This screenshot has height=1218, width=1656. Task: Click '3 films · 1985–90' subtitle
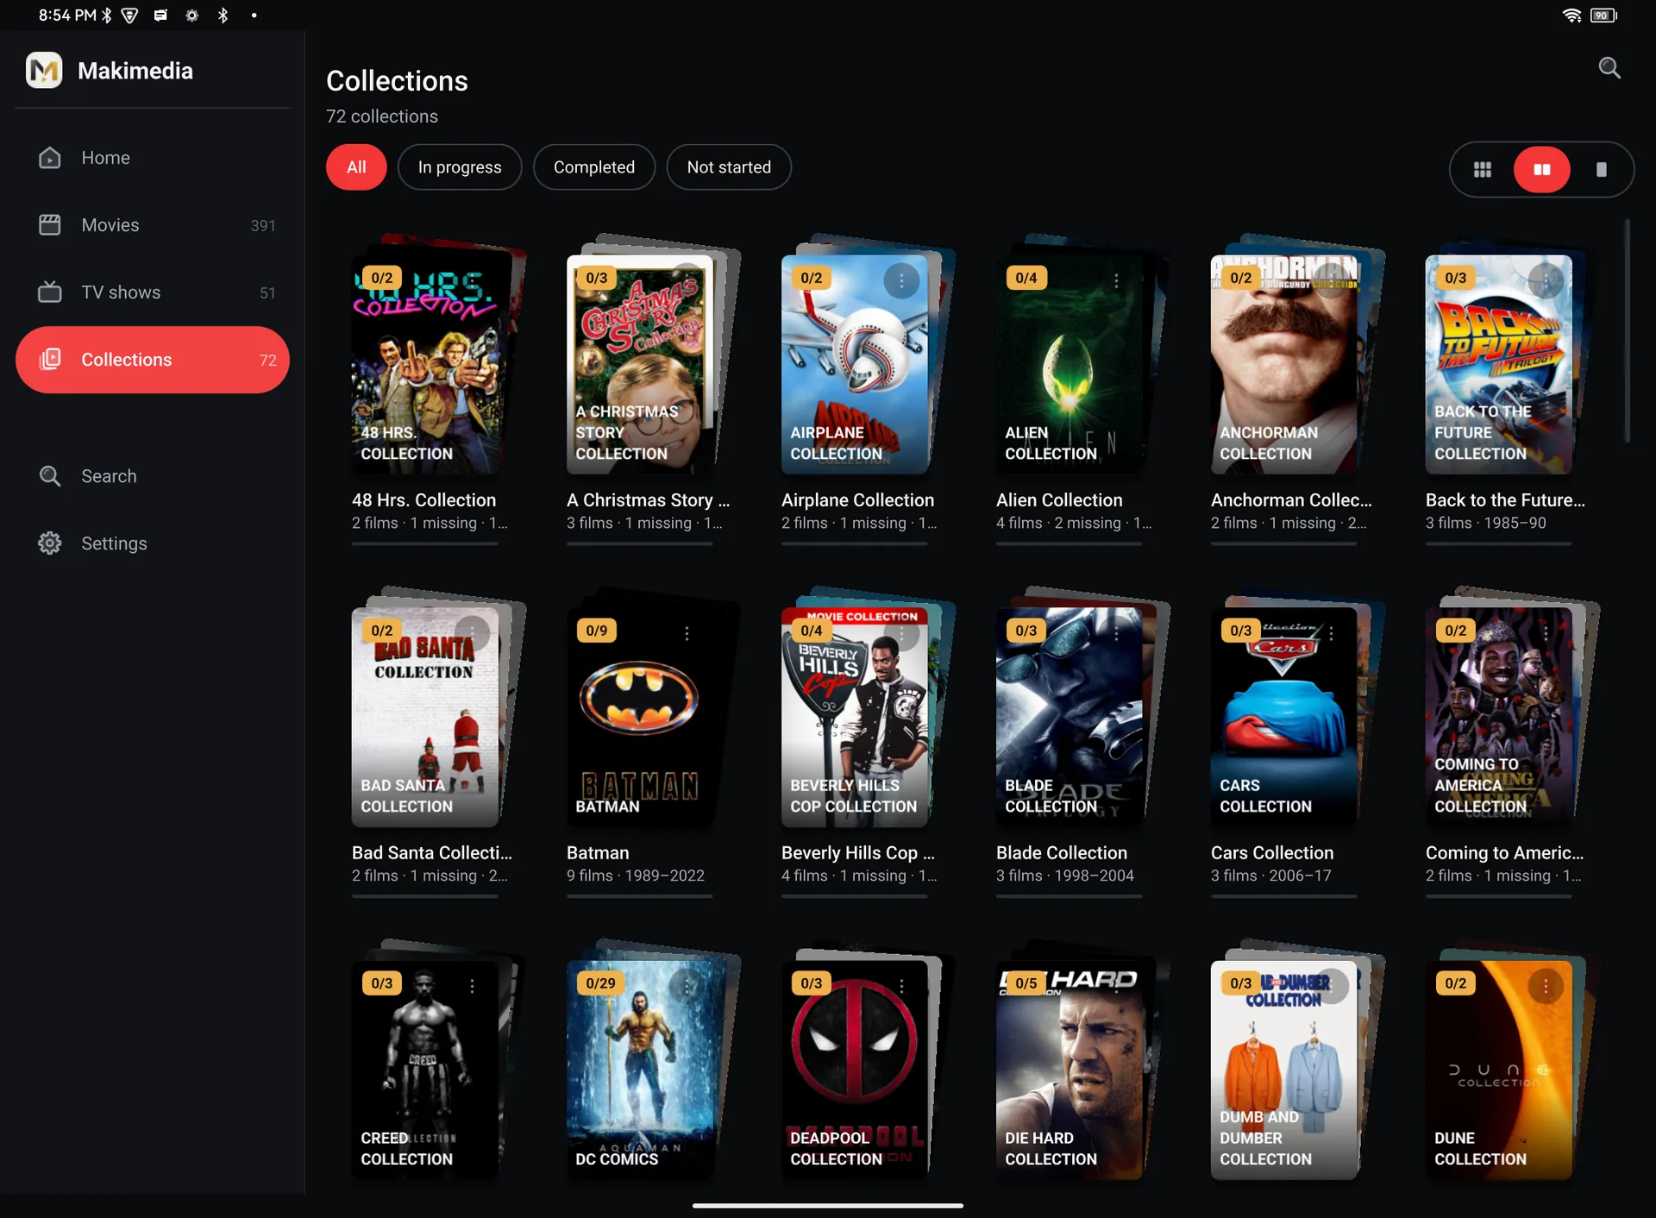[1485, 523]
